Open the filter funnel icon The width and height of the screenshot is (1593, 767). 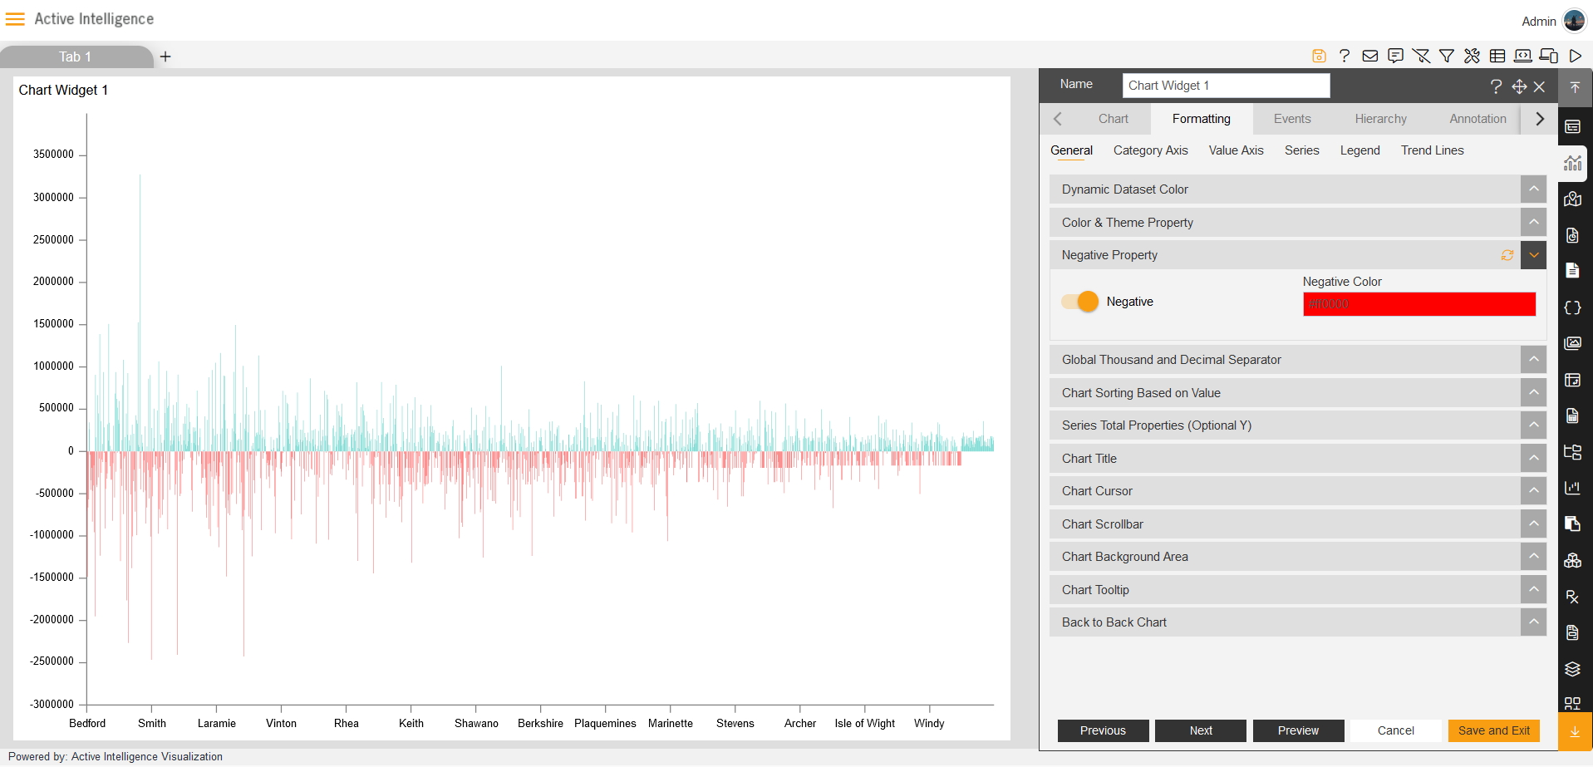click(x=1447, y=56)
